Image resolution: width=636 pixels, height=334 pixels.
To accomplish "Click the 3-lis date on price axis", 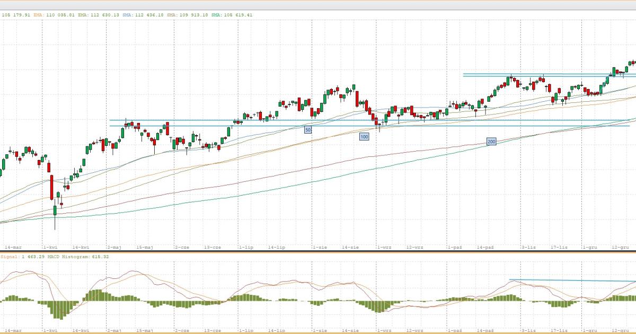I will click(528, 247).
